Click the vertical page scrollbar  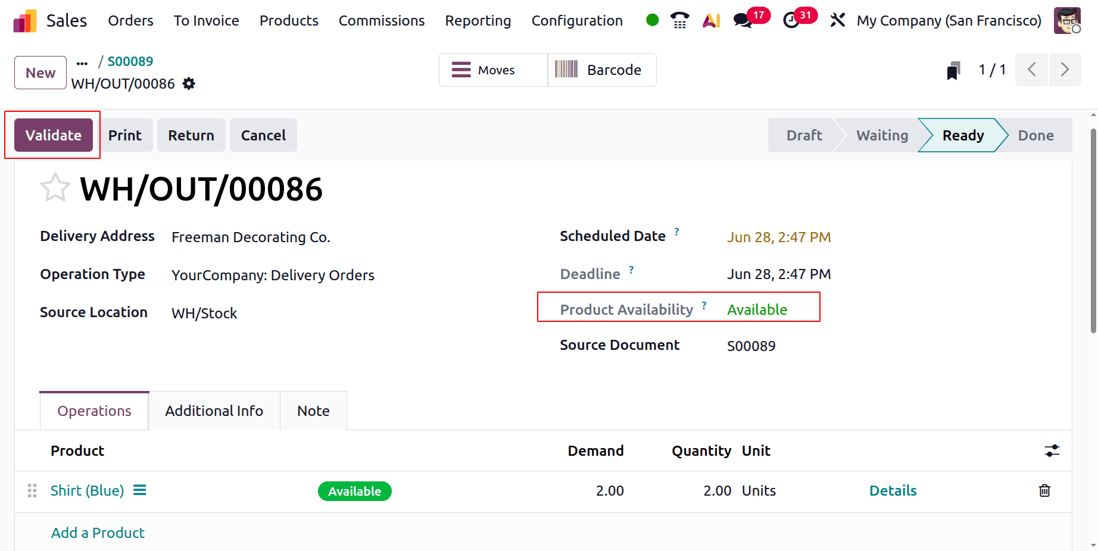[1093, 231]
